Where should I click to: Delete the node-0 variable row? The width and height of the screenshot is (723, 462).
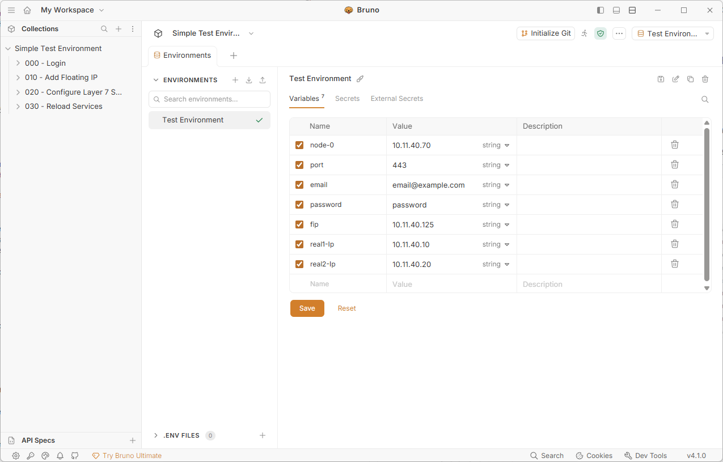[675, 145]
